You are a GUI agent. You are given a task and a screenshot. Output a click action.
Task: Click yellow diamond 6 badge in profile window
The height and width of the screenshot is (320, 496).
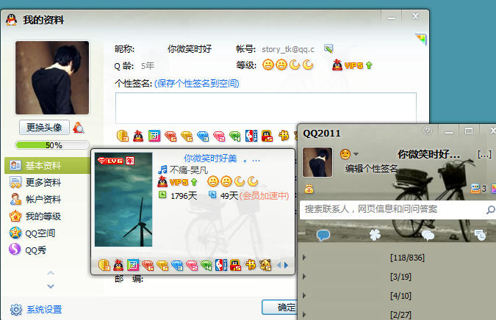tap(187, 137)
